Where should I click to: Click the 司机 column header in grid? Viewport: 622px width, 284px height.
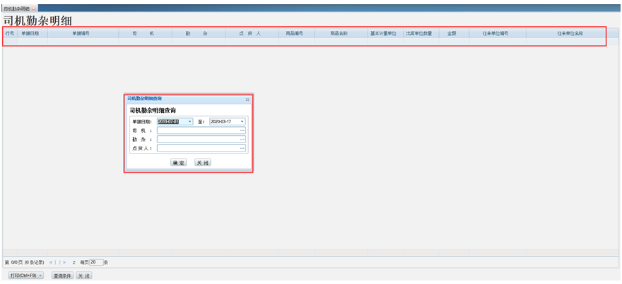tap(146, 34)
